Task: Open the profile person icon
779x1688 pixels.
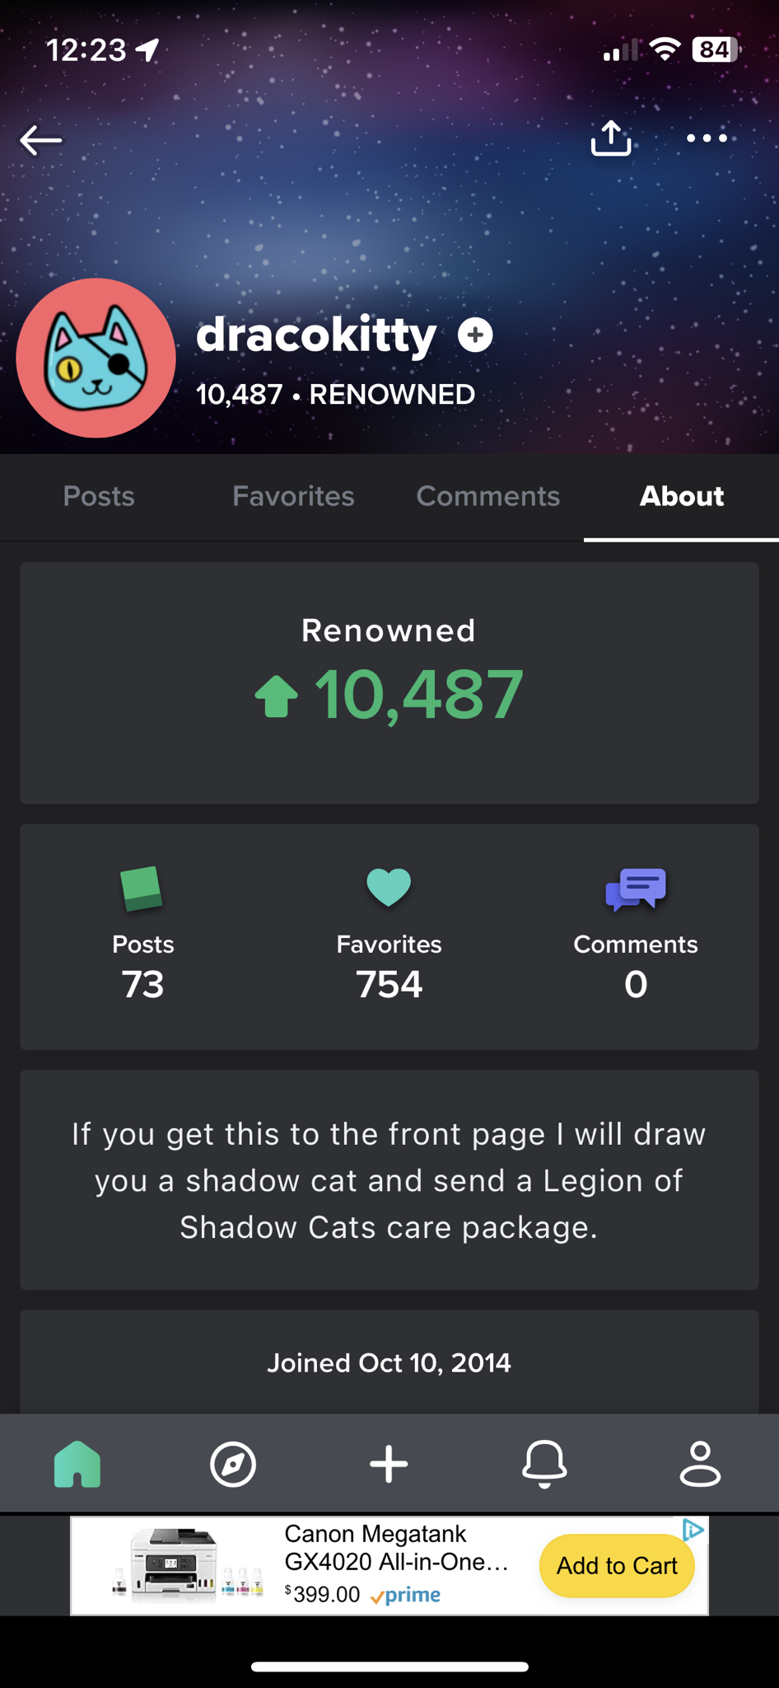Action: (x=700, y=1464)
